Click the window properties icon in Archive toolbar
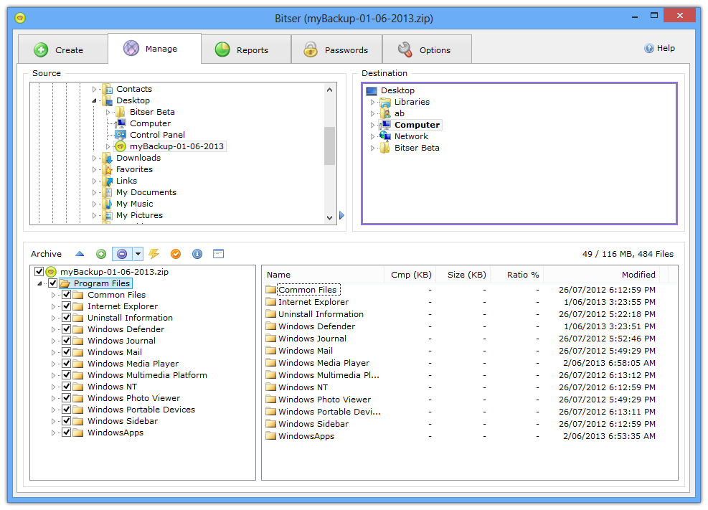The height and width of the screenshot is (510, 708). tap(219, 254)
